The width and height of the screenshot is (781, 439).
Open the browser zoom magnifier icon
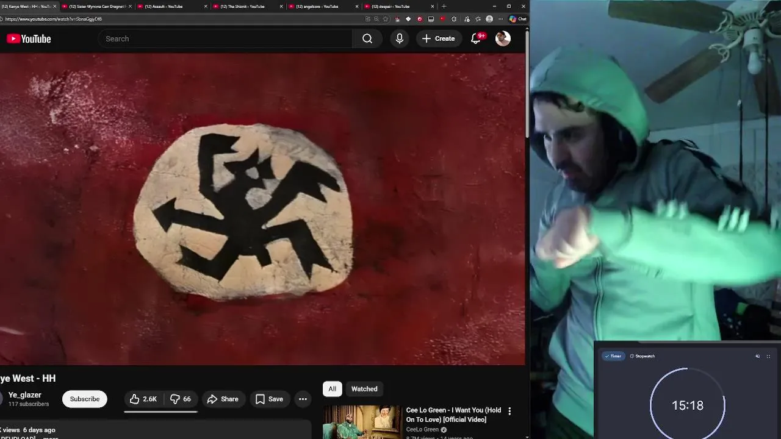tap(376, 19)
